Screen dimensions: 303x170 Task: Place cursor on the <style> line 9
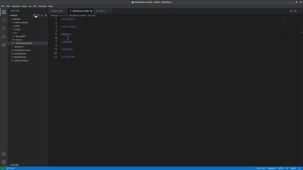click(x=67, y=49)
